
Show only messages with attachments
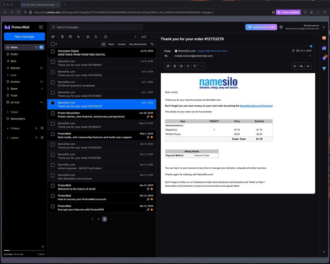click(138, 44)
